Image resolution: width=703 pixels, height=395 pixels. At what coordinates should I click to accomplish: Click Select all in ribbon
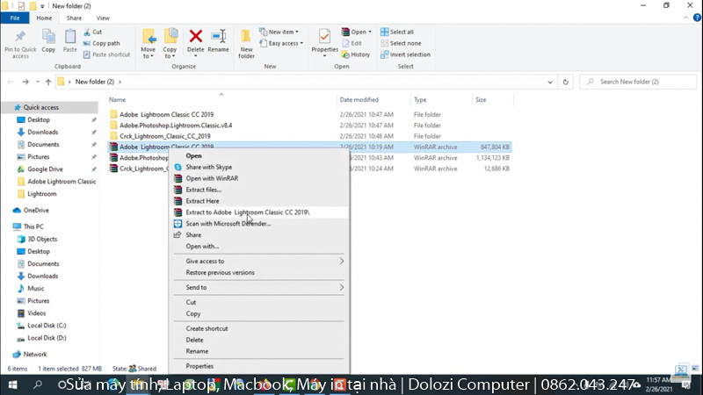[401, 32]
